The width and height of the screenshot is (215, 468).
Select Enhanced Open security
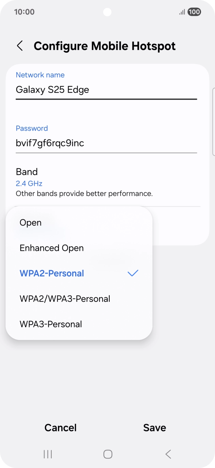(x=51, y=248)
